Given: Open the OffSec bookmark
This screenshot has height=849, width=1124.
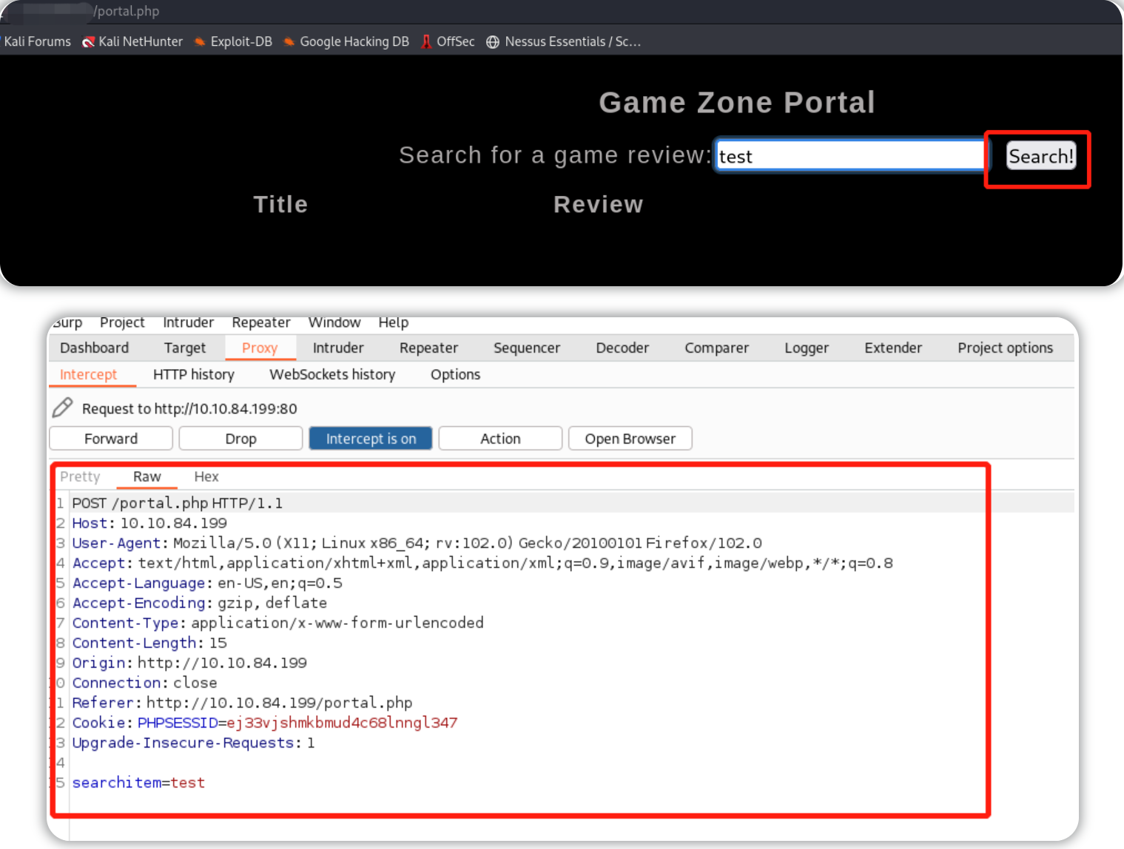Looking at the screenshot, I should [448, 41].
